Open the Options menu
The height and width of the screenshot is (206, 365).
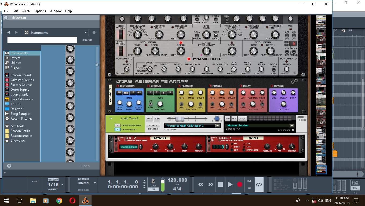(x=40, y=11)
